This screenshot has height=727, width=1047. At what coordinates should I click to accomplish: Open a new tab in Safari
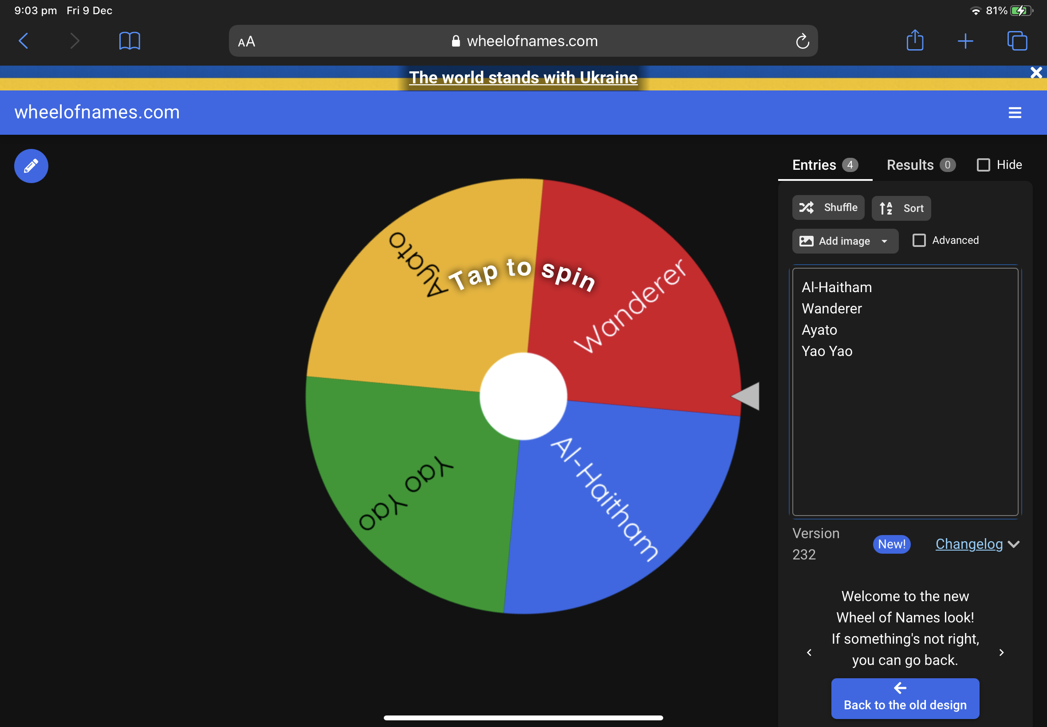[966, 40]
